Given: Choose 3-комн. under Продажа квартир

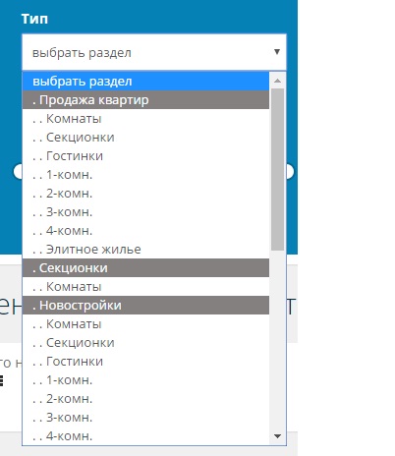Looking at the screenshot, I should [145, 212].
